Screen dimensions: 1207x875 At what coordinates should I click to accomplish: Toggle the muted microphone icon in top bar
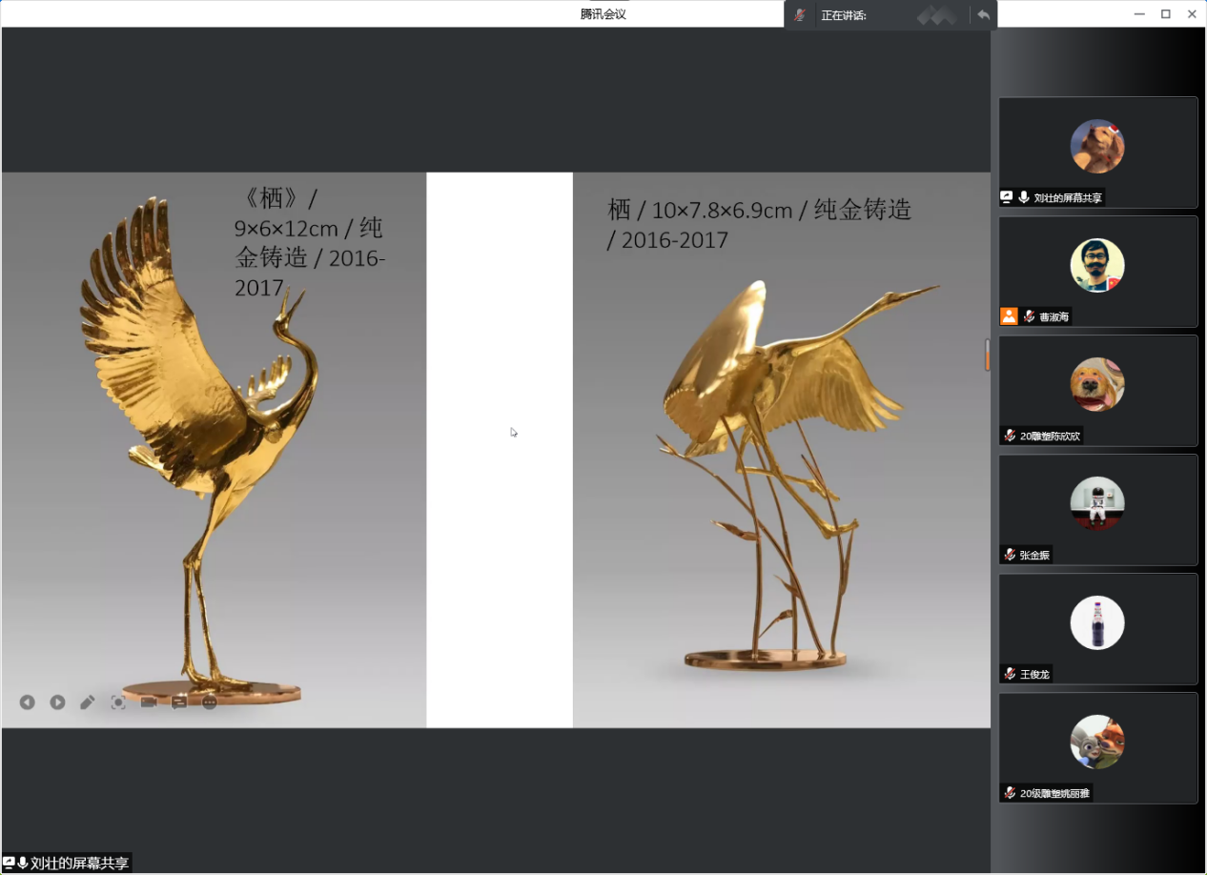pyautogui.click(x=800, y=14)
